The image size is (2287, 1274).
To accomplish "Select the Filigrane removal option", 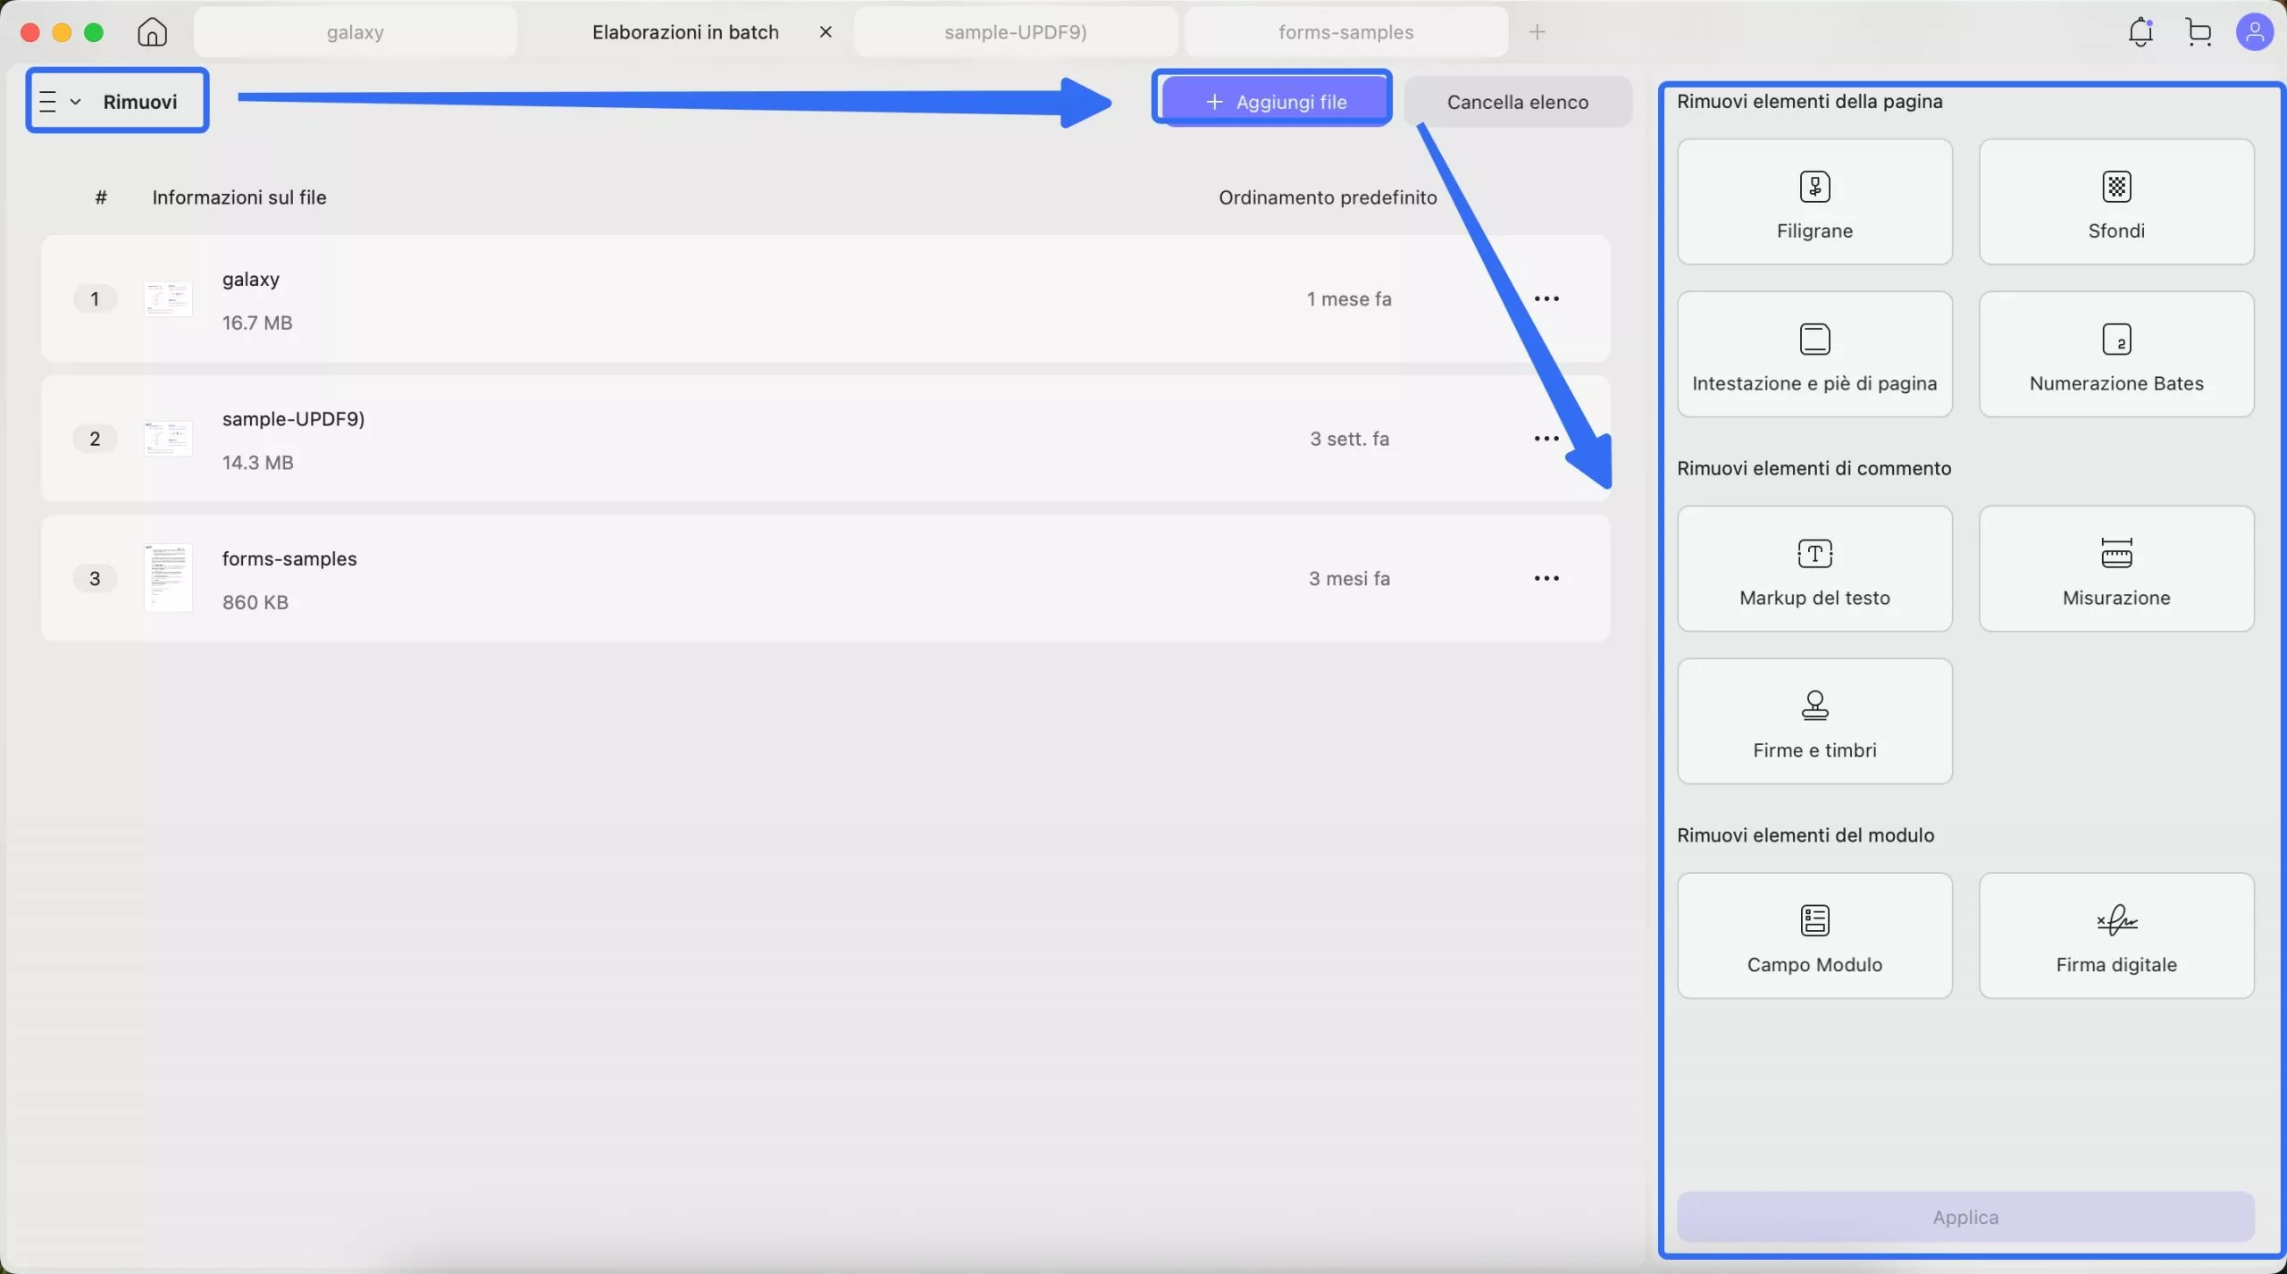I will pyautogui.click(x=1814, y=202).
